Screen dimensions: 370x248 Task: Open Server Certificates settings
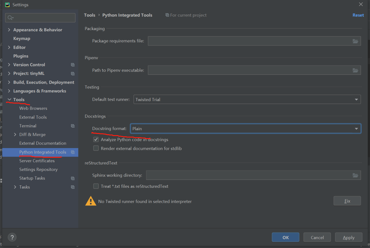point(37,161)
